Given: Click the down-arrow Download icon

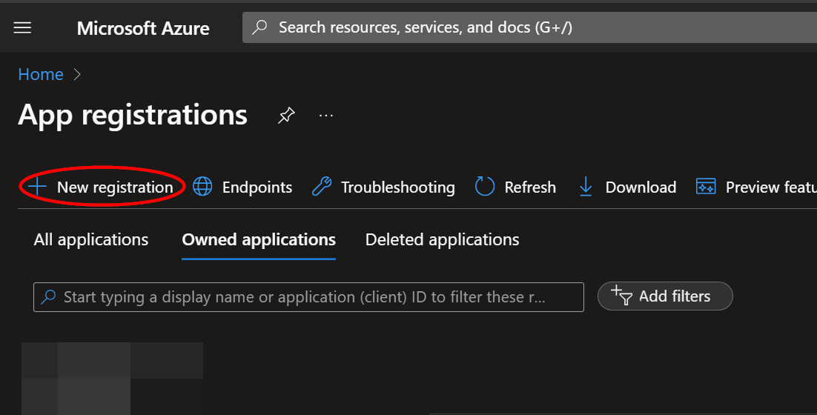Looking at the screenshot, I should coord(586,187).
